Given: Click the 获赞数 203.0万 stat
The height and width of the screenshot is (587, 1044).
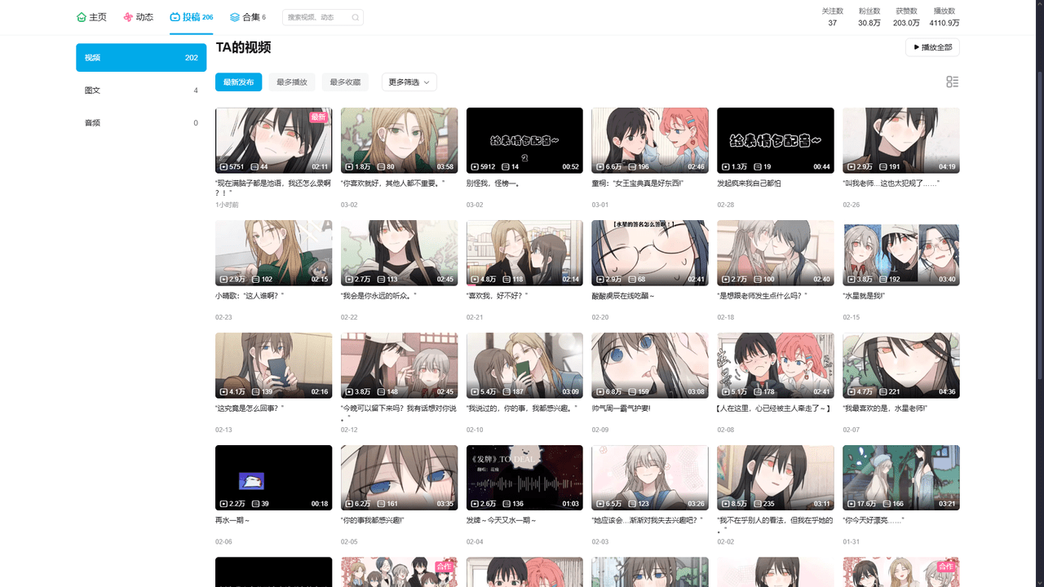Looking at the screenshot, I should [x=906, y=17].
